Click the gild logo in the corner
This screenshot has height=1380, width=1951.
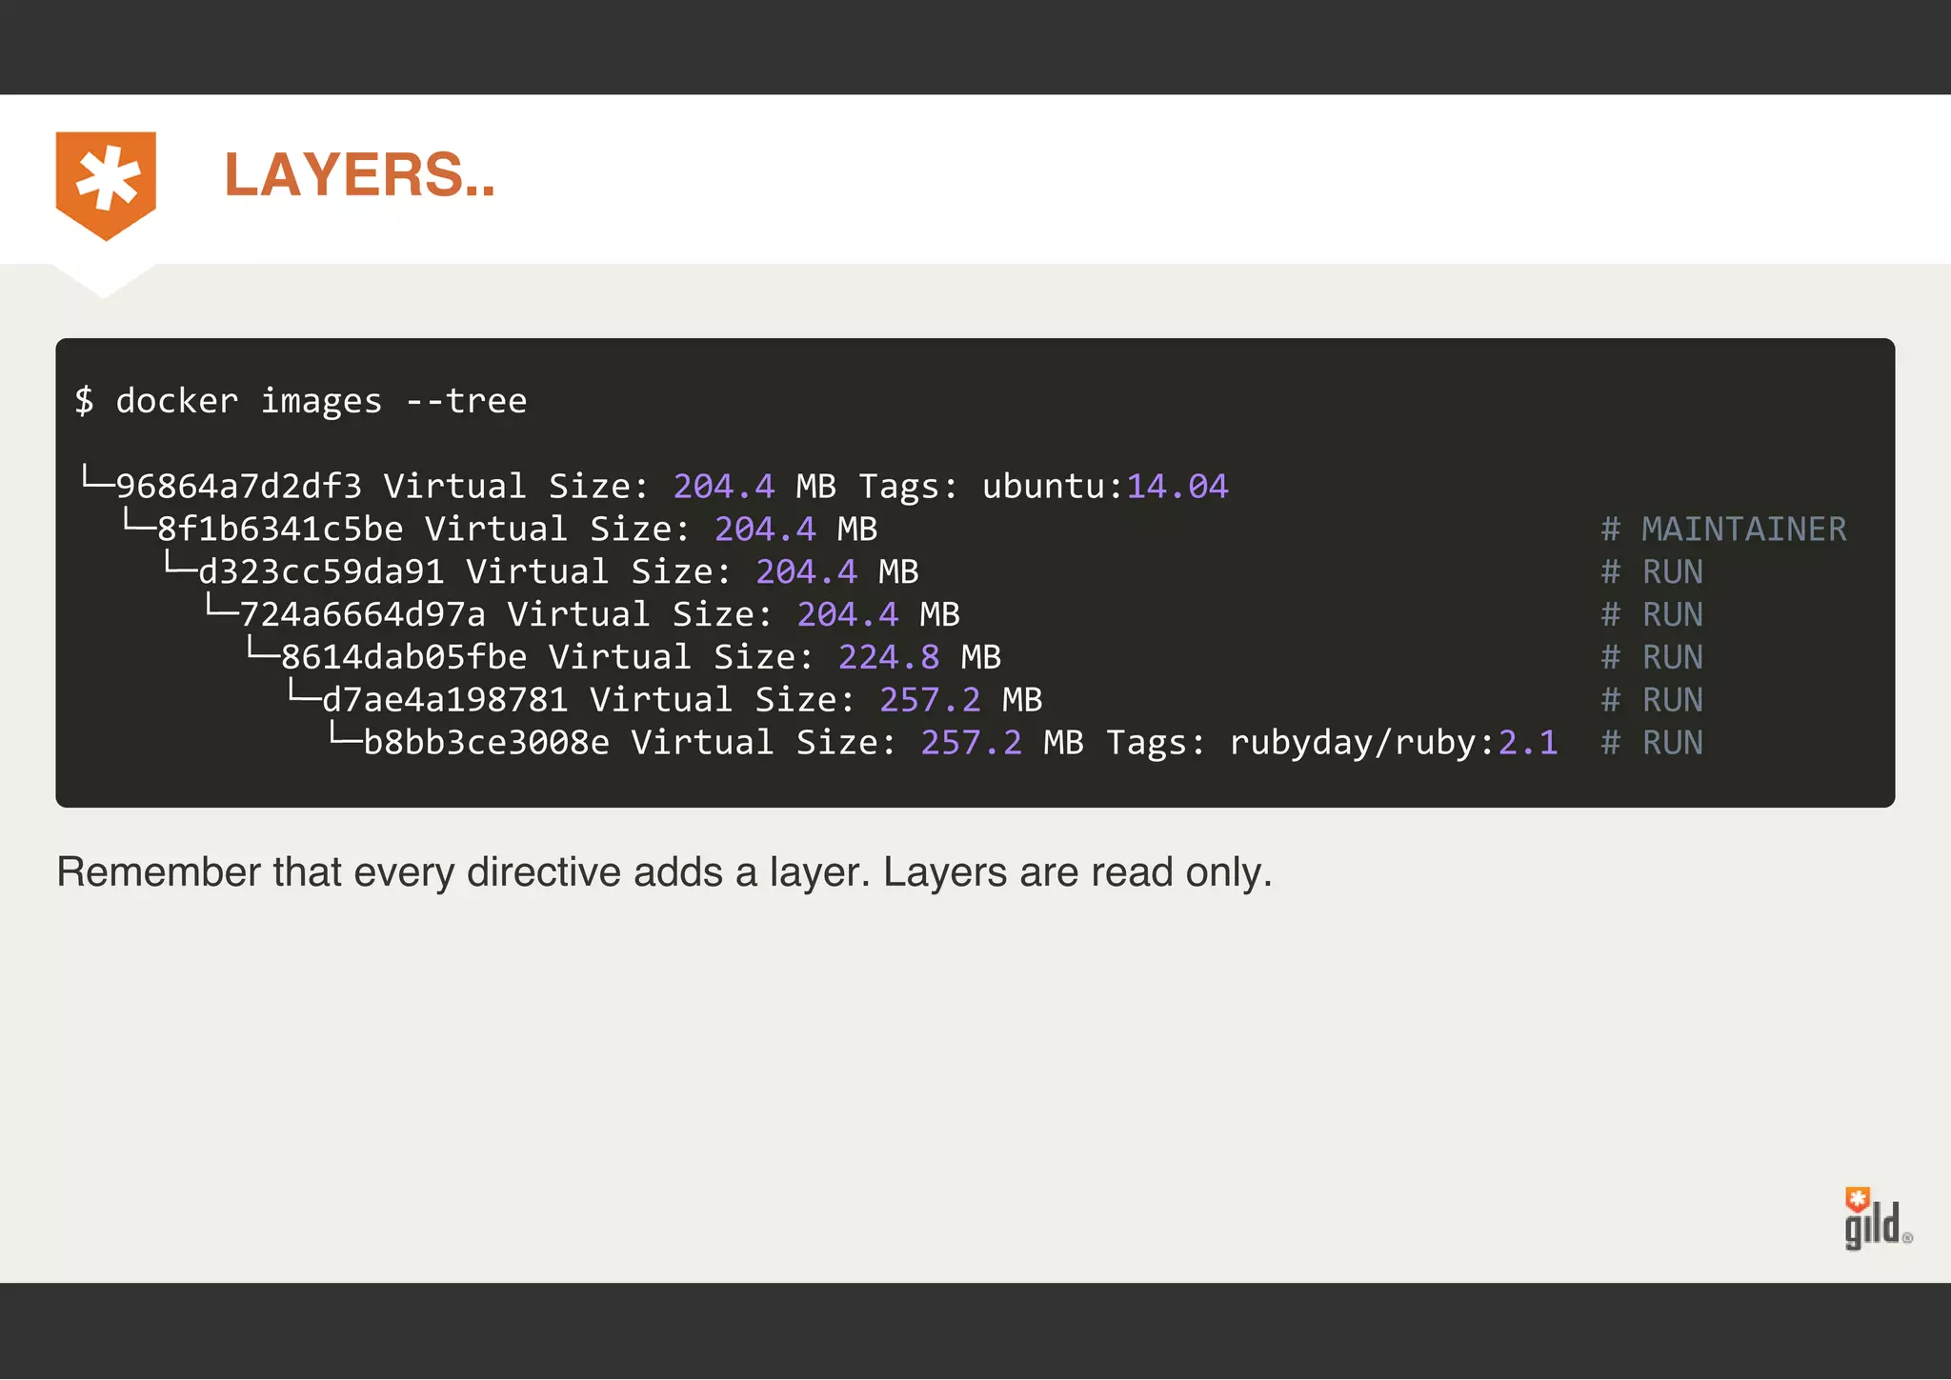[x=1878, y=1219]
